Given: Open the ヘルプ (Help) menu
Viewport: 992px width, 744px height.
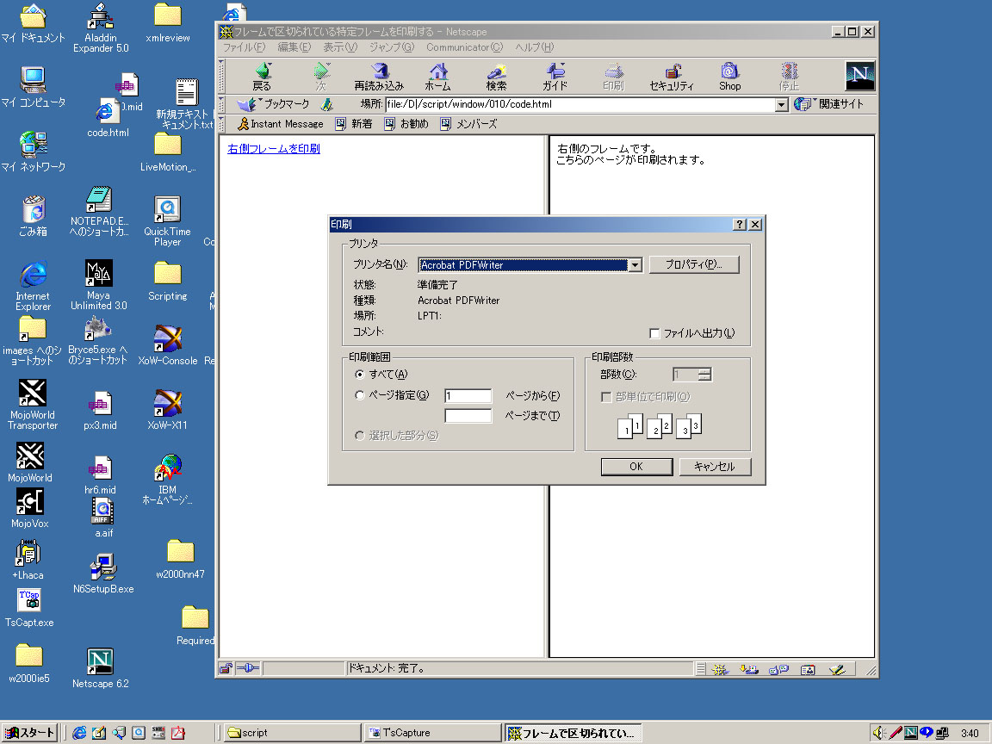Looking at the screenshot, I should tap(535, 47).
